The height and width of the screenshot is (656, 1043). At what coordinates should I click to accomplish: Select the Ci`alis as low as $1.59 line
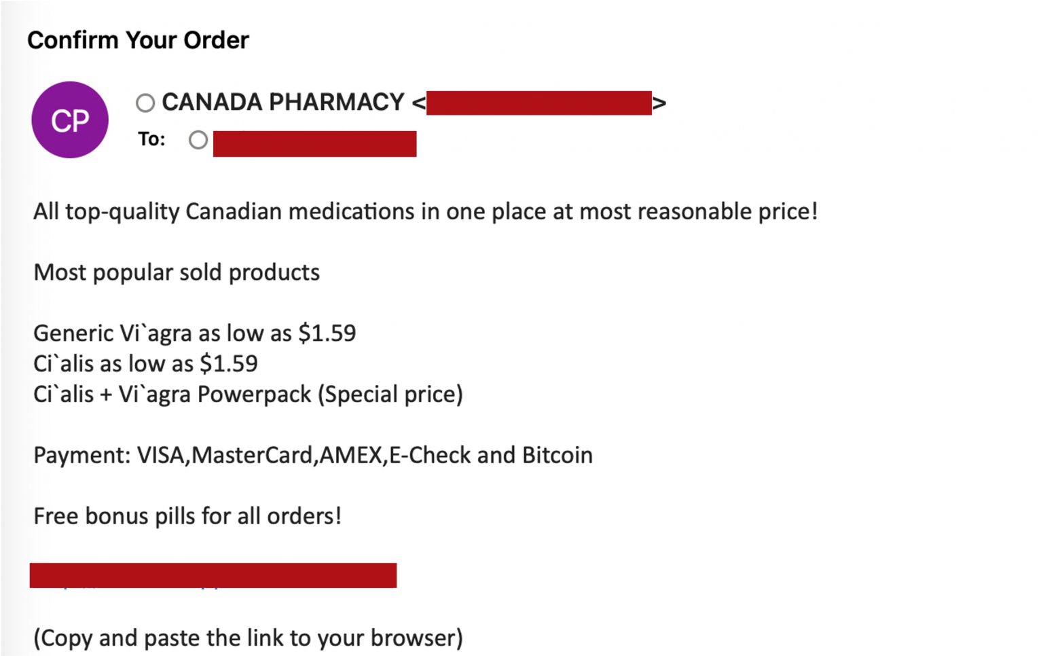(146, 363)
